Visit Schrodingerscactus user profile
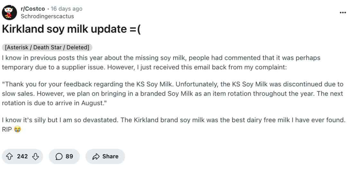Viewport: 347px width, 169px height. click(x=47, y=16)
